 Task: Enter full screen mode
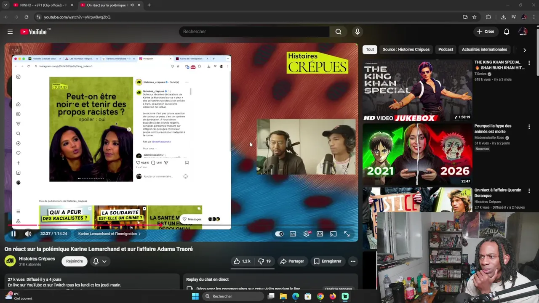(347, 234)
